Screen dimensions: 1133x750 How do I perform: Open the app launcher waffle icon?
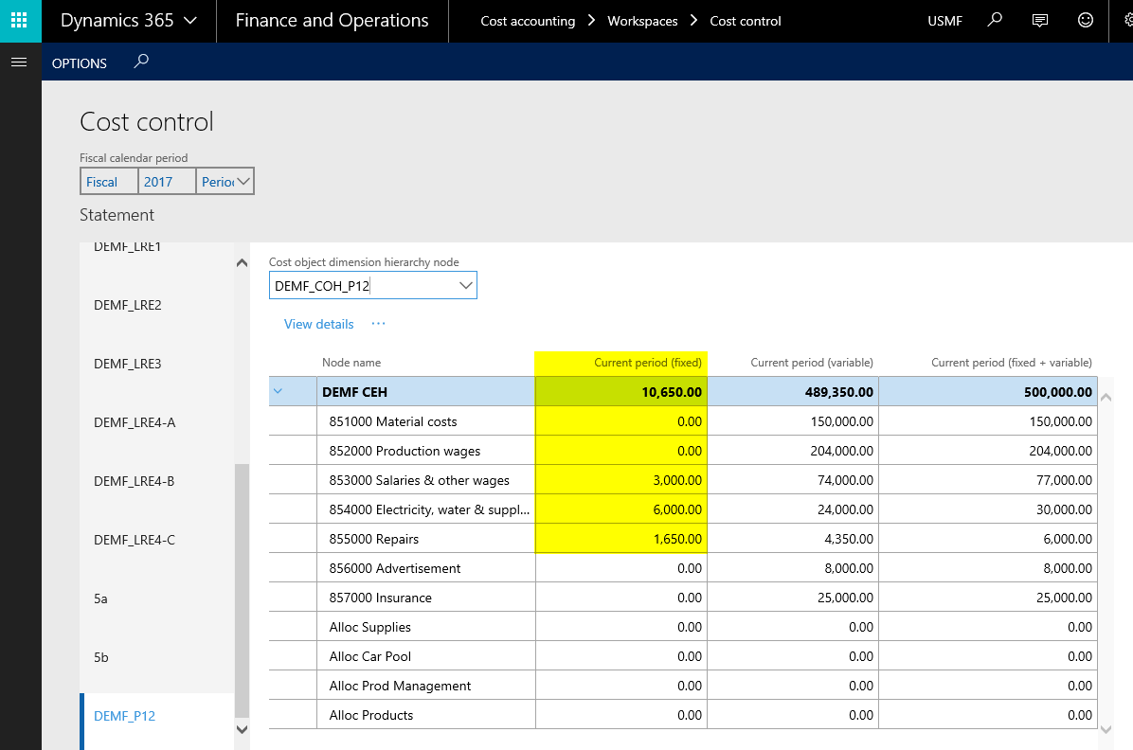coord(20,21)
